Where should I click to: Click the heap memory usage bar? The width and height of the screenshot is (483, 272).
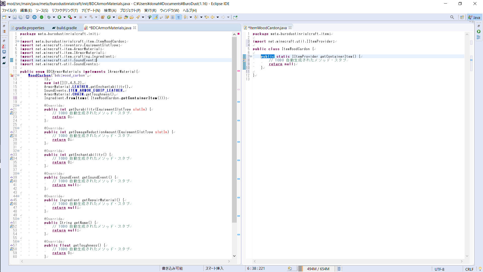[318, 269]
